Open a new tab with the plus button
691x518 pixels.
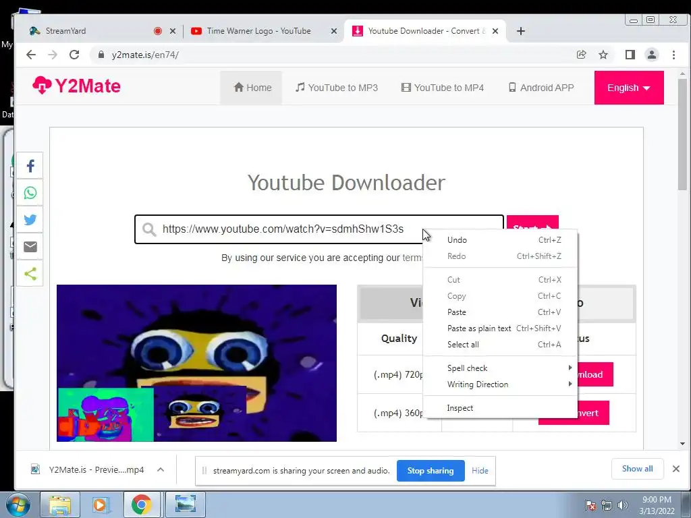tap(520, 31)
